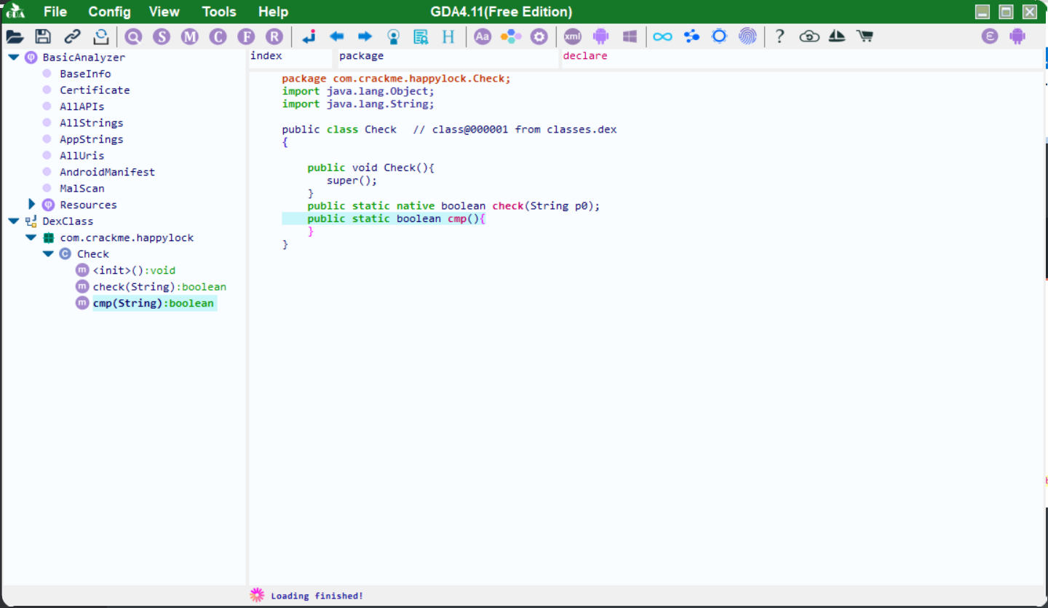Click the return arrow with red dot
This screenshot has height=608, width=1048.
309,36
